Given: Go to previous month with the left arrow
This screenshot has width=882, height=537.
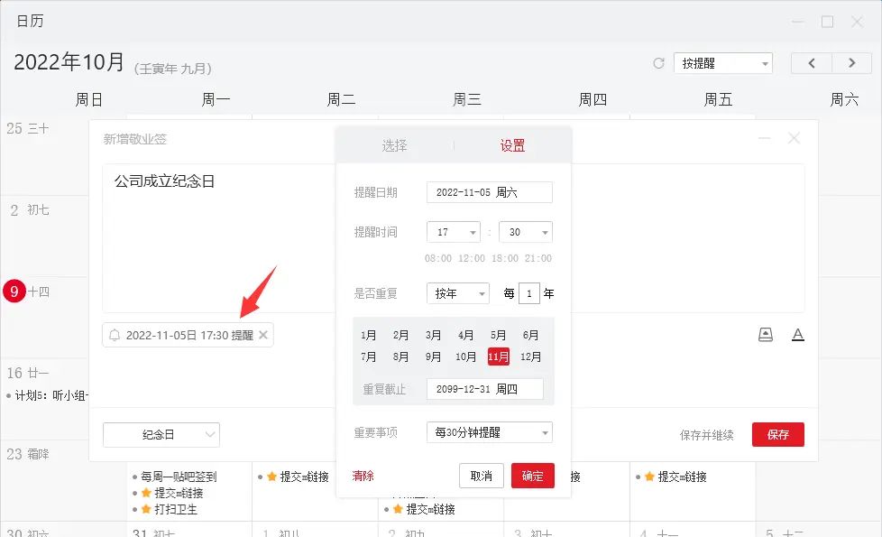Looking at the screenshot, I should (x=811, y=62).
